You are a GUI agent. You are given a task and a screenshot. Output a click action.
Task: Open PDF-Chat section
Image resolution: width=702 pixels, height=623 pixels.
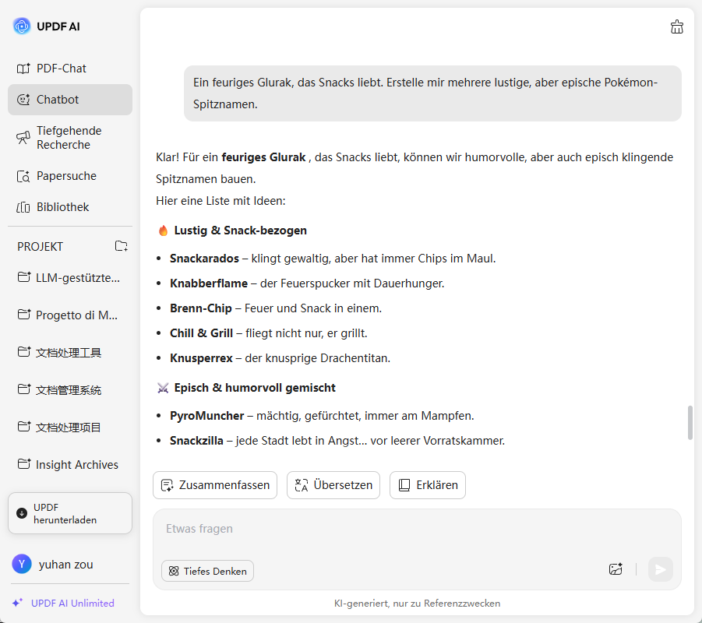(61, 69)
